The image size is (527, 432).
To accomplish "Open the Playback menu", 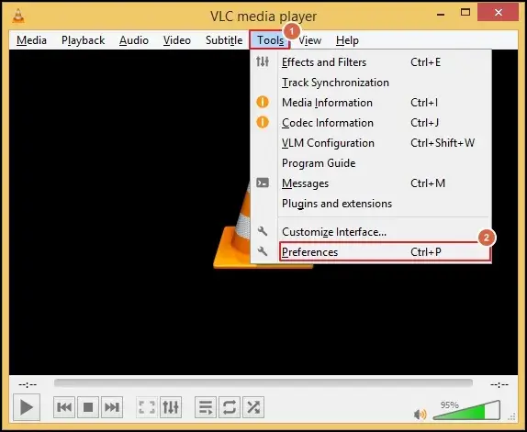I will pos(83,40).
